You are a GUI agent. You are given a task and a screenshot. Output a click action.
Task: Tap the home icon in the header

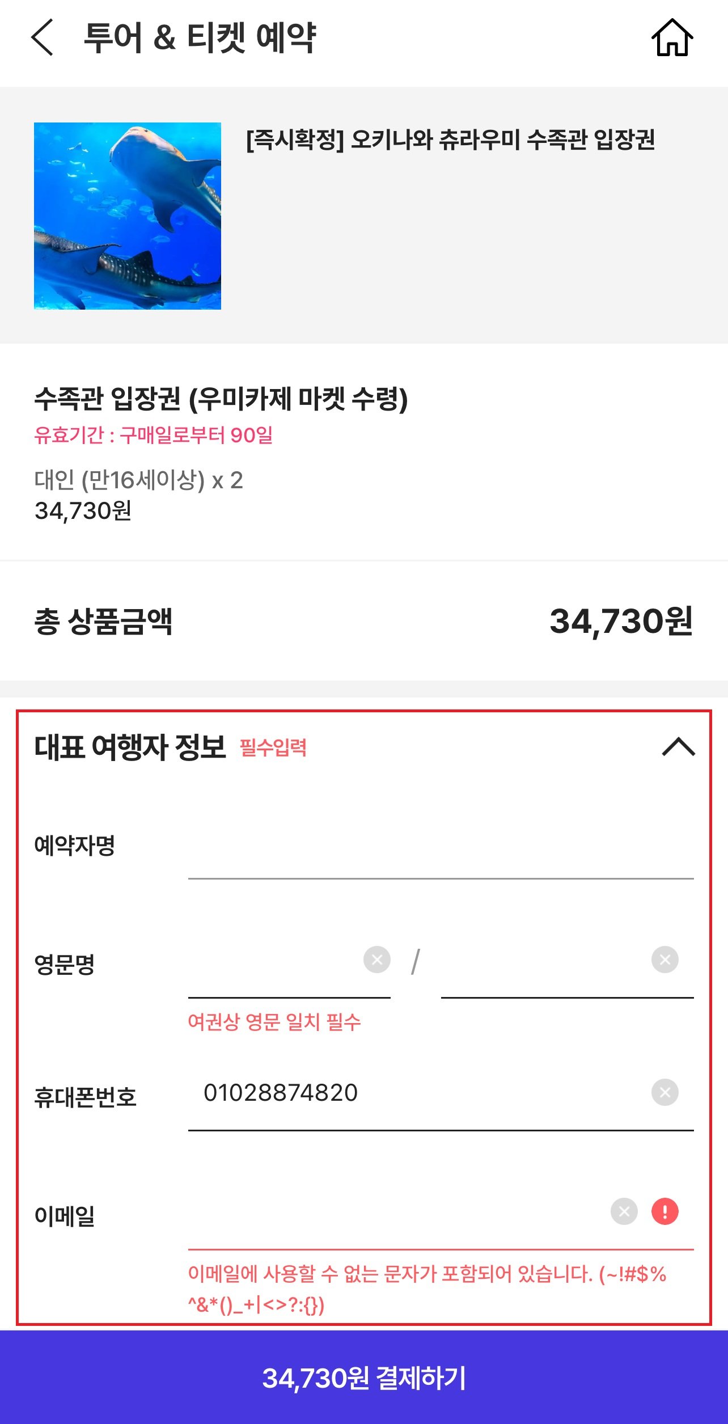pyautogui.click(x=672, y=38)
